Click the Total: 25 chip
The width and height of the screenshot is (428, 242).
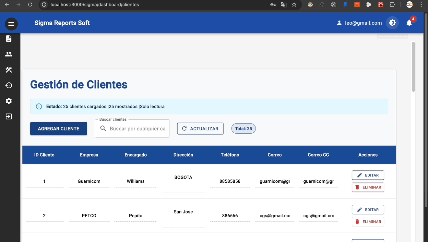tap(243, 129)
